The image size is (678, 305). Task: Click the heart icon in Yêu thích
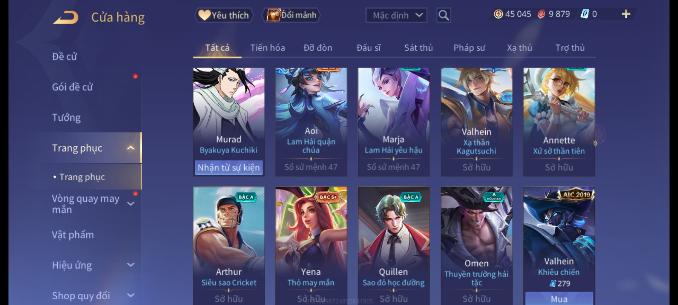point(204,15)
